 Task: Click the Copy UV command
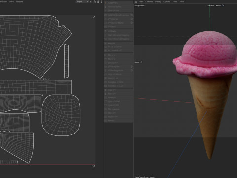118,90
